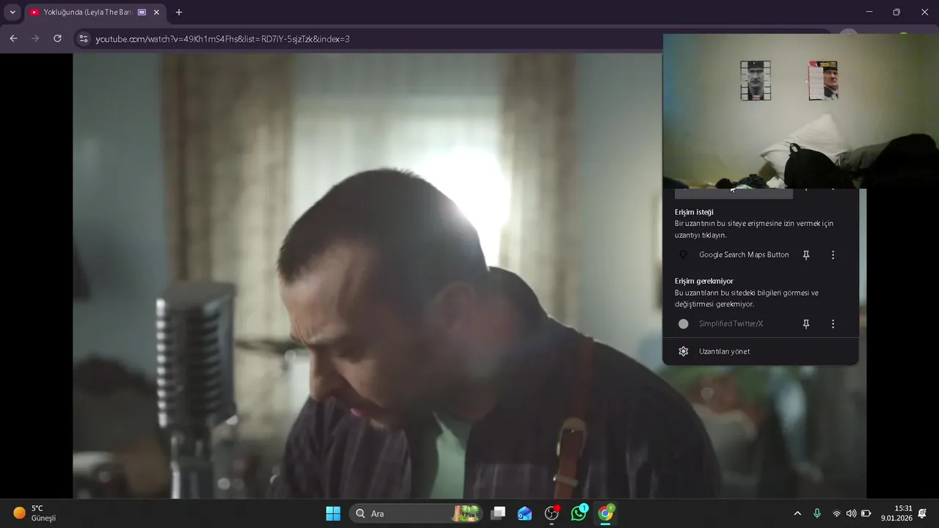
Task: View site information icon beside the URL
Action: (84, 39)
